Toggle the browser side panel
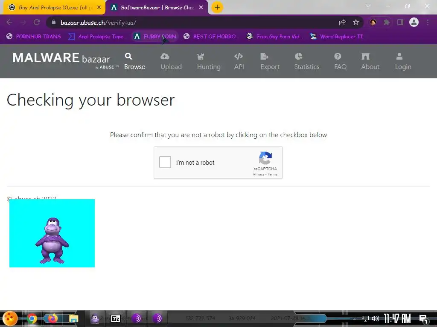The image size is (437, 327). pos(400,23)
